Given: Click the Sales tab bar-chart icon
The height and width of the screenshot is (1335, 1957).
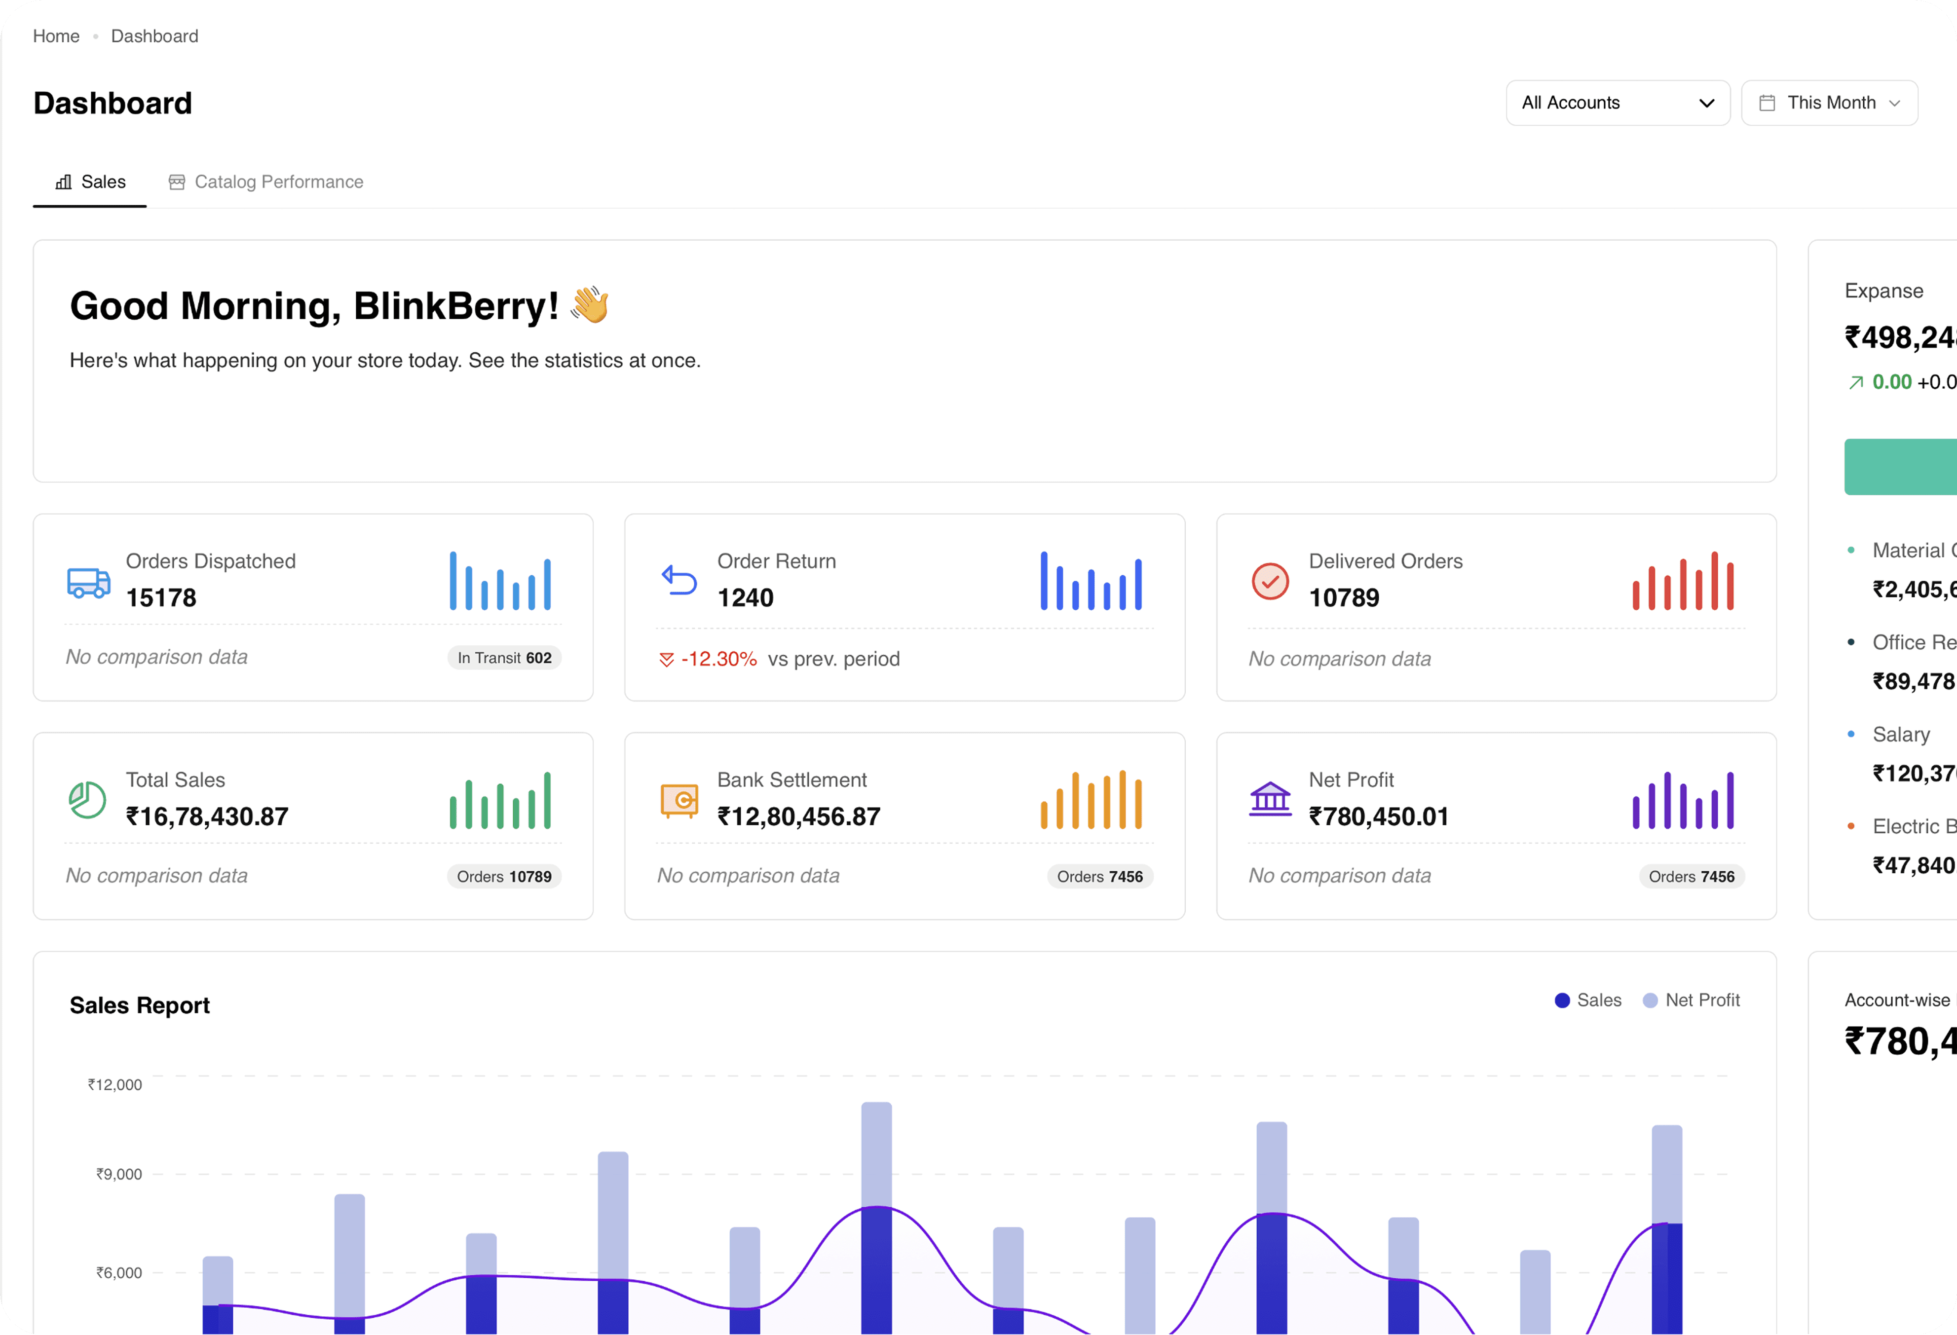Looking at the screenshot, I should pyautogui.click(x=63, y=182).
